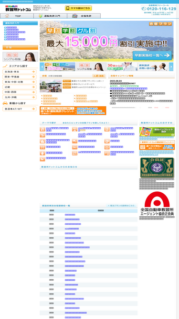Open the 資料請求 お問い合わせ carousel thumbnail

[x=153, y=67]
